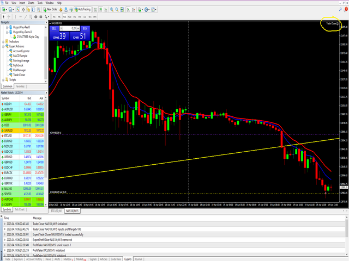349x261 pixels.
Task: Select the rectangle shape tool
Action: (x=41, y=17)
